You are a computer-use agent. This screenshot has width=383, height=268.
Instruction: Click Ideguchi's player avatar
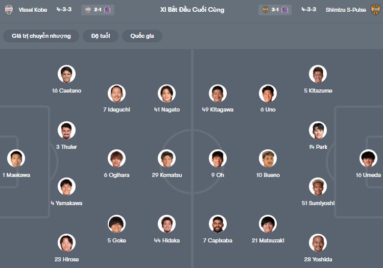click(x=116, y=93)
